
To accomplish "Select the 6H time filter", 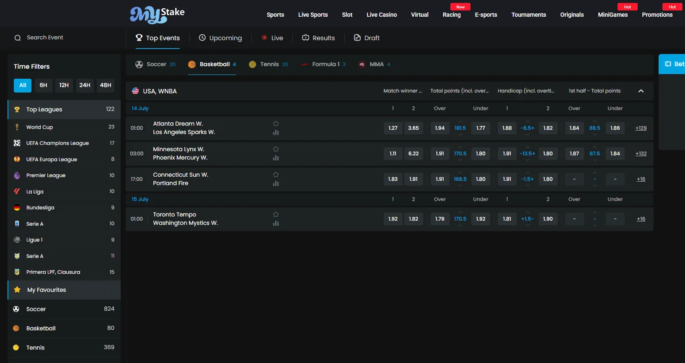I will click(44, 85).
